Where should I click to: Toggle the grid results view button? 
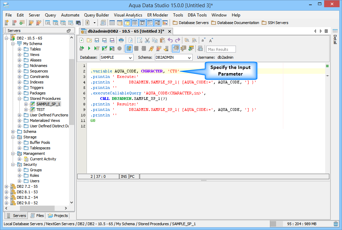175,49
